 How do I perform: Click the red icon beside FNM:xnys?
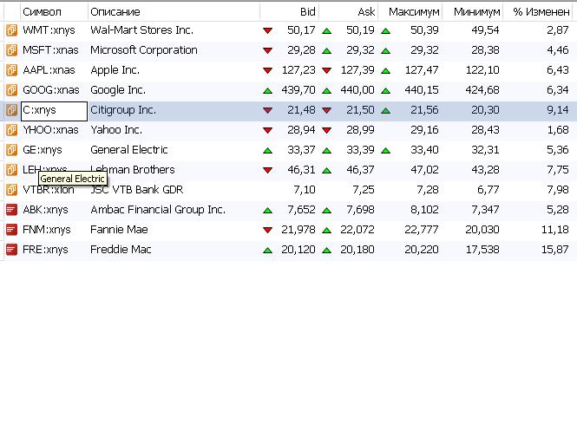pos(11,230)
